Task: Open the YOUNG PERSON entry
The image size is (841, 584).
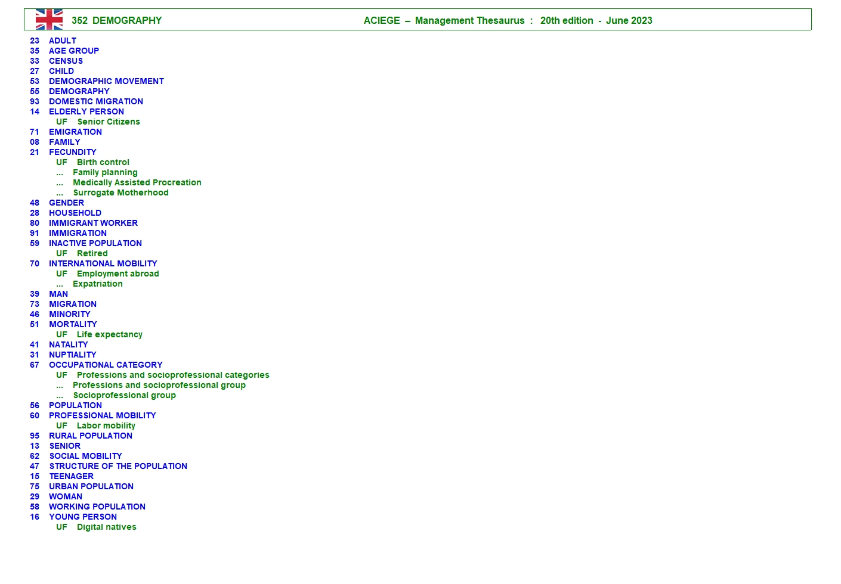Action: point(83,517)
